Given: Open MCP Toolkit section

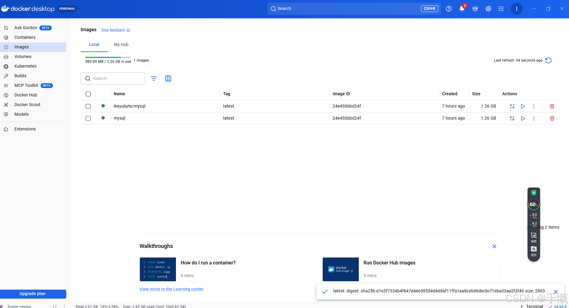Looking at the screenshot, I should 33,85.
